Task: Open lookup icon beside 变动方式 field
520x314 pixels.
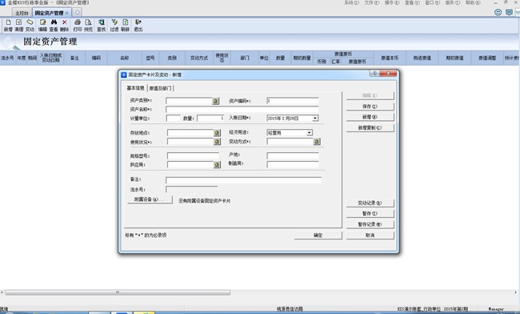Action: 317,142
